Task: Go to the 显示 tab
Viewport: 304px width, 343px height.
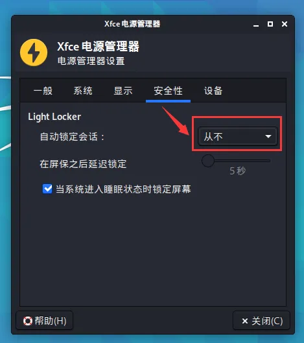Action: coord(123,91)
